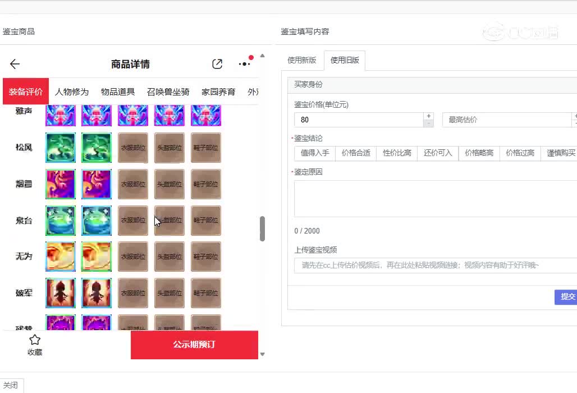Click 衣服部位 slot in 无为 row

(133, 257)
